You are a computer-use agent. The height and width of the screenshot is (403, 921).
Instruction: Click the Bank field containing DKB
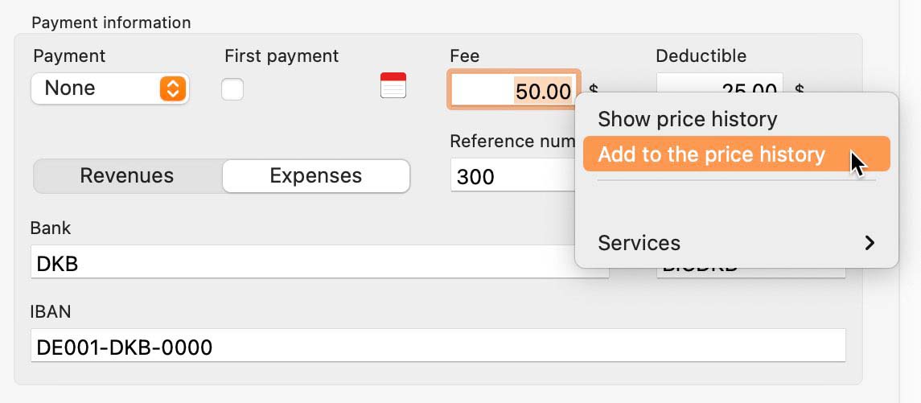(320, 262)
